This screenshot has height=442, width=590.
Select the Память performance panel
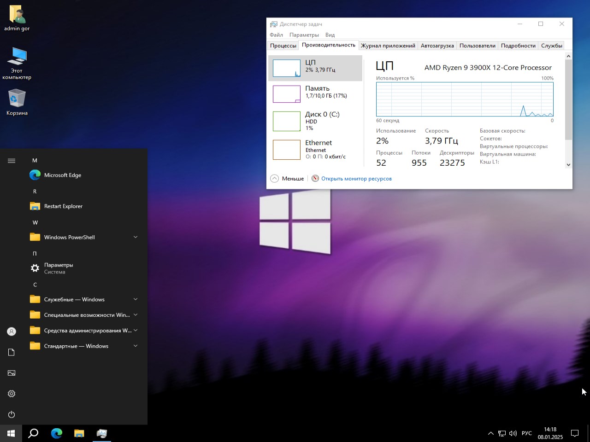(x=315, y=92)
